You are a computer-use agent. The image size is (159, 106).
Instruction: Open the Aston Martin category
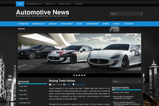pyautogui.click(x=92, y=24)
